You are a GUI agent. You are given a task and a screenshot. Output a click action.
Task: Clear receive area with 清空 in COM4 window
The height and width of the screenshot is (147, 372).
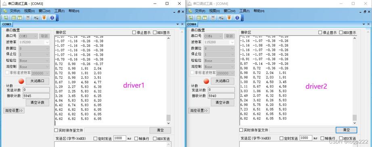point(346,130)
